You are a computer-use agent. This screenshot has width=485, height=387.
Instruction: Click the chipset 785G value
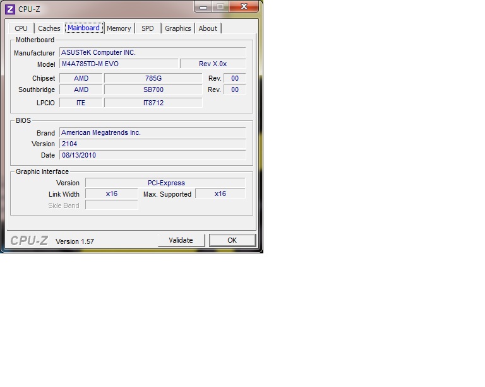click(x=153, y=78)
